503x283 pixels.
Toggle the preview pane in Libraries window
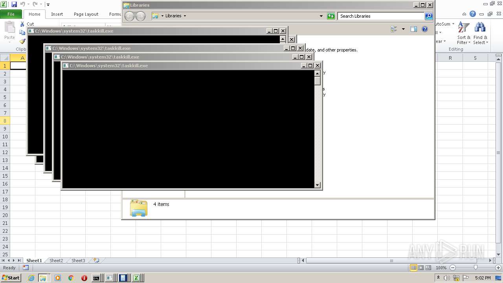pyautogui.click(x=413, y=29)
